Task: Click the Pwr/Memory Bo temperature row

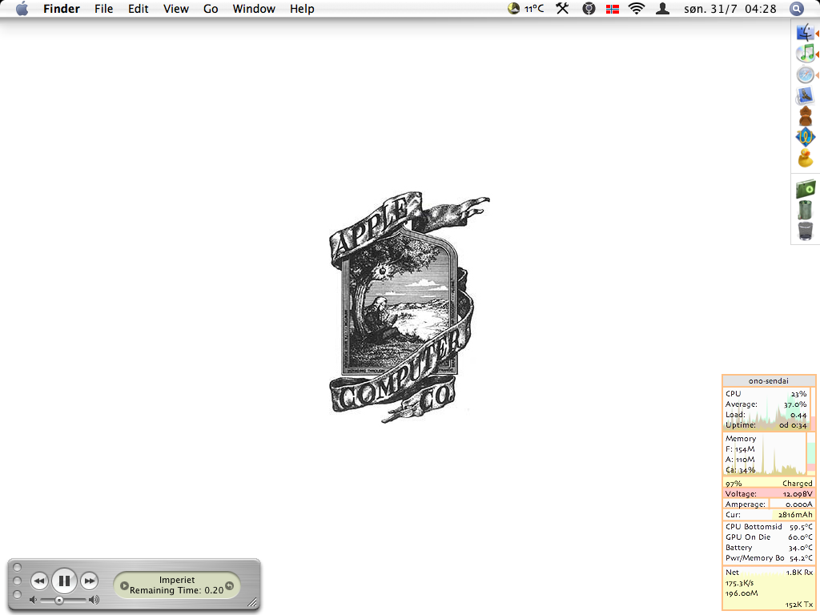Action: [769, 558]
